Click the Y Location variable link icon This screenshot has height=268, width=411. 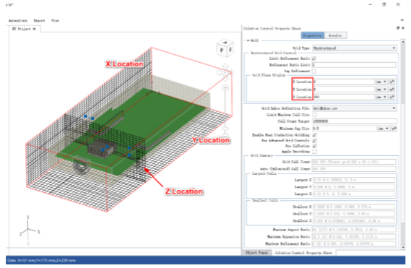coord(391,90)
